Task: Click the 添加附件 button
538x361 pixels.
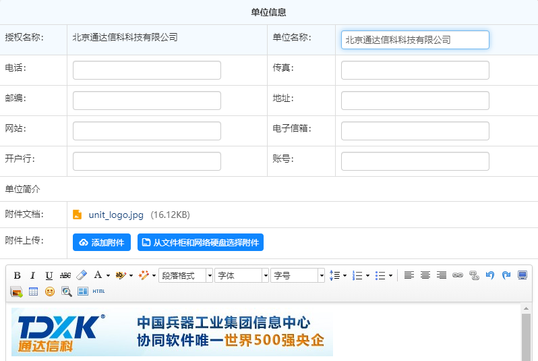Action: click(102, 242)
